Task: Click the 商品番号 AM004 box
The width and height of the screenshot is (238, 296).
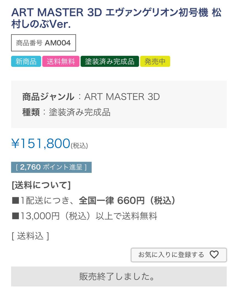Action: (x=43, y=43)
